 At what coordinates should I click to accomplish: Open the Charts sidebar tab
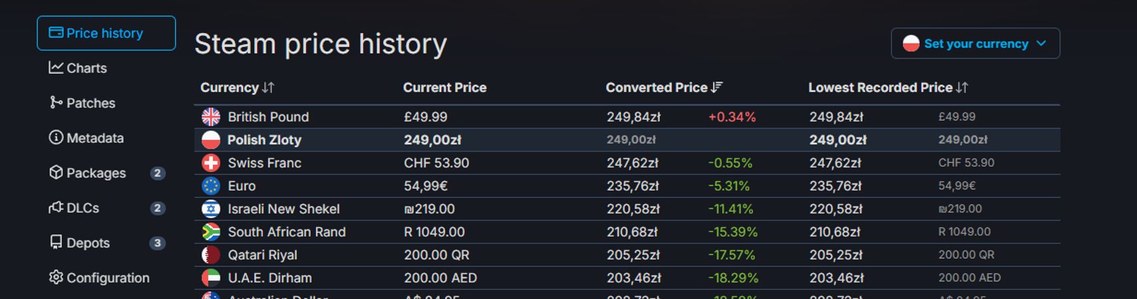(x=86, y=68)
